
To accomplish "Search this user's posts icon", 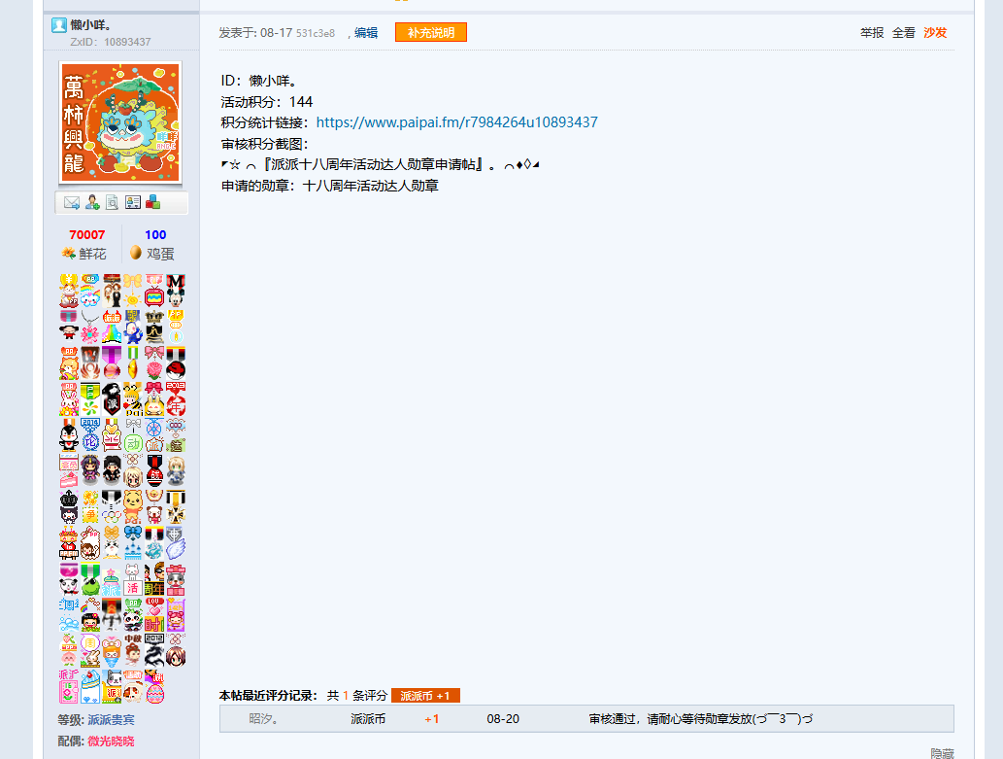I will click(x=112, y=203).
